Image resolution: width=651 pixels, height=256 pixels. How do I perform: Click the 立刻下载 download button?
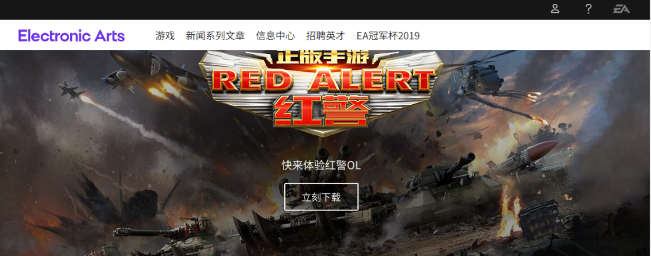click(x=321, y=197)
